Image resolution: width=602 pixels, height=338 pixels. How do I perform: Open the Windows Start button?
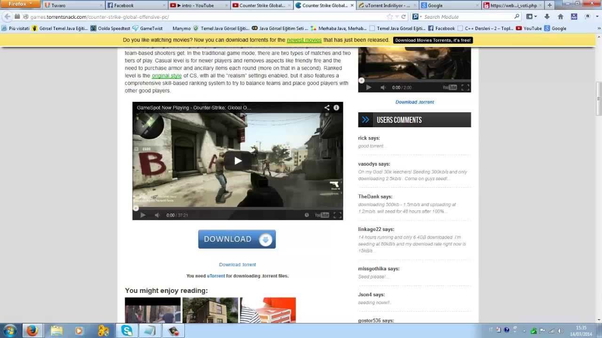(x=9, y=330)
